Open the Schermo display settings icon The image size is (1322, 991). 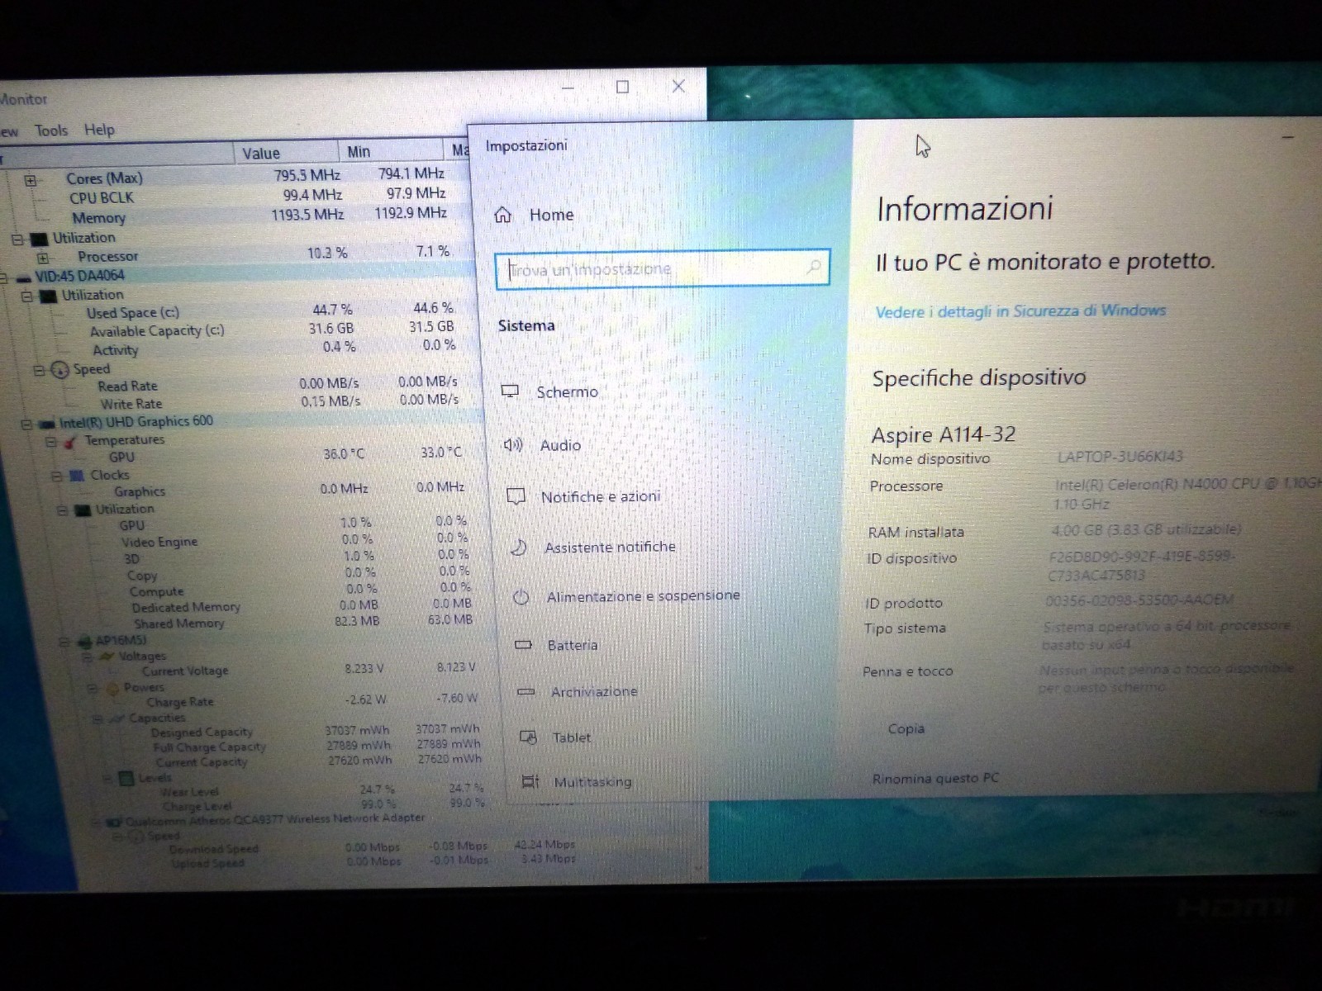510,391
